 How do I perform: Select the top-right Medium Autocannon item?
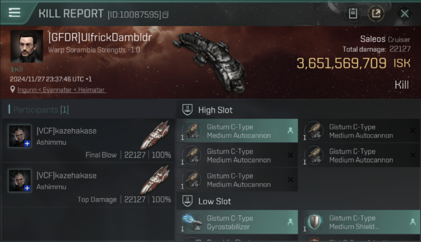coord(359,131)
